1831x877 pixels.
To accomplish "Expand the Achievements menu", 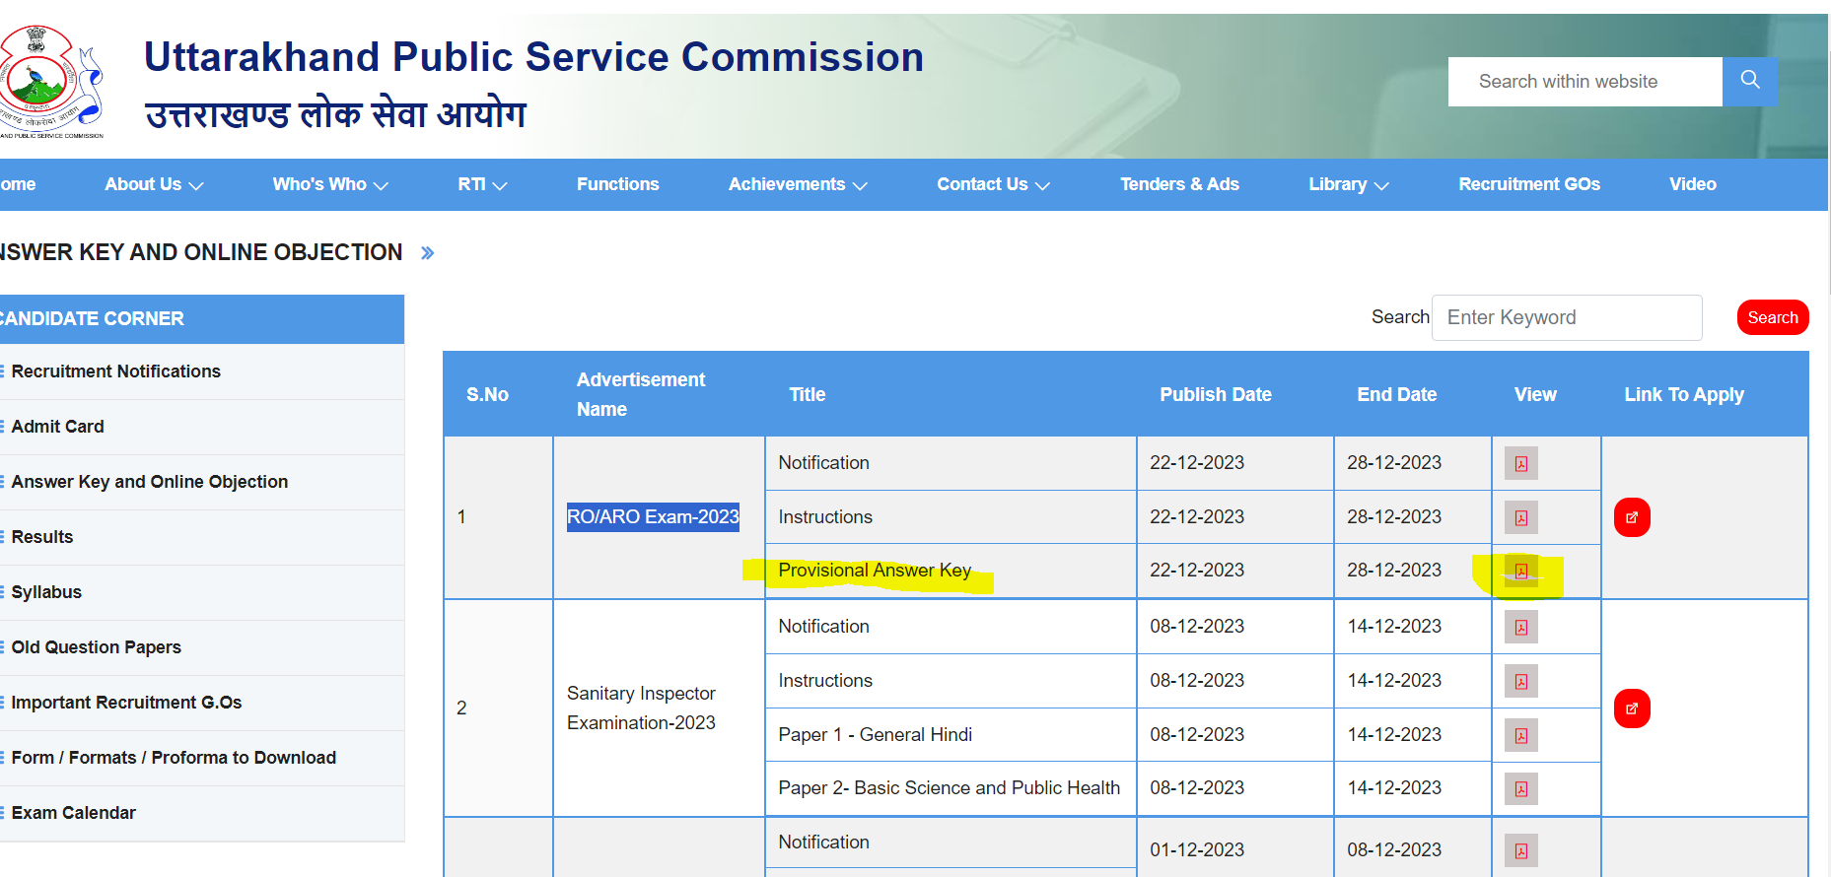I will (798, 184).
